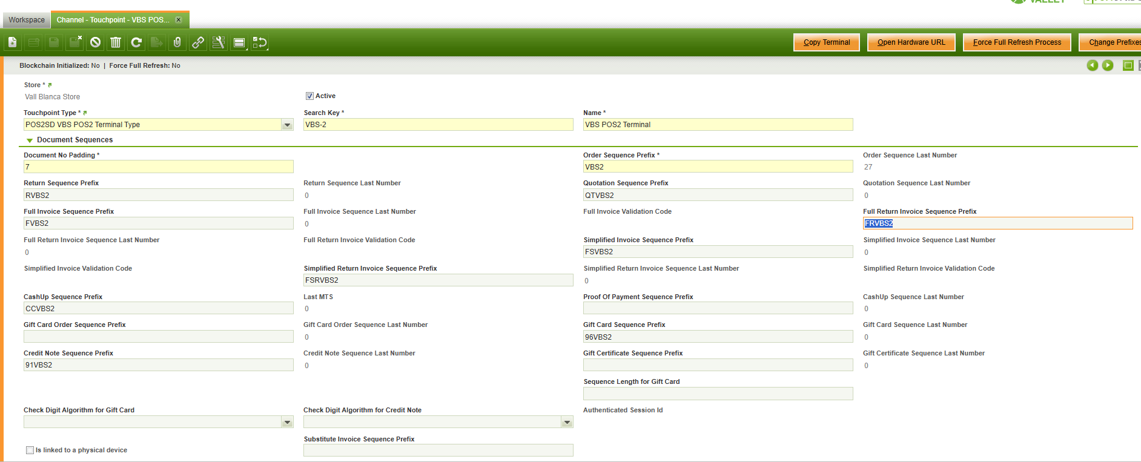Open the form customization wrench icon
Screen dimensions: 1141x462
coord(219,42)
